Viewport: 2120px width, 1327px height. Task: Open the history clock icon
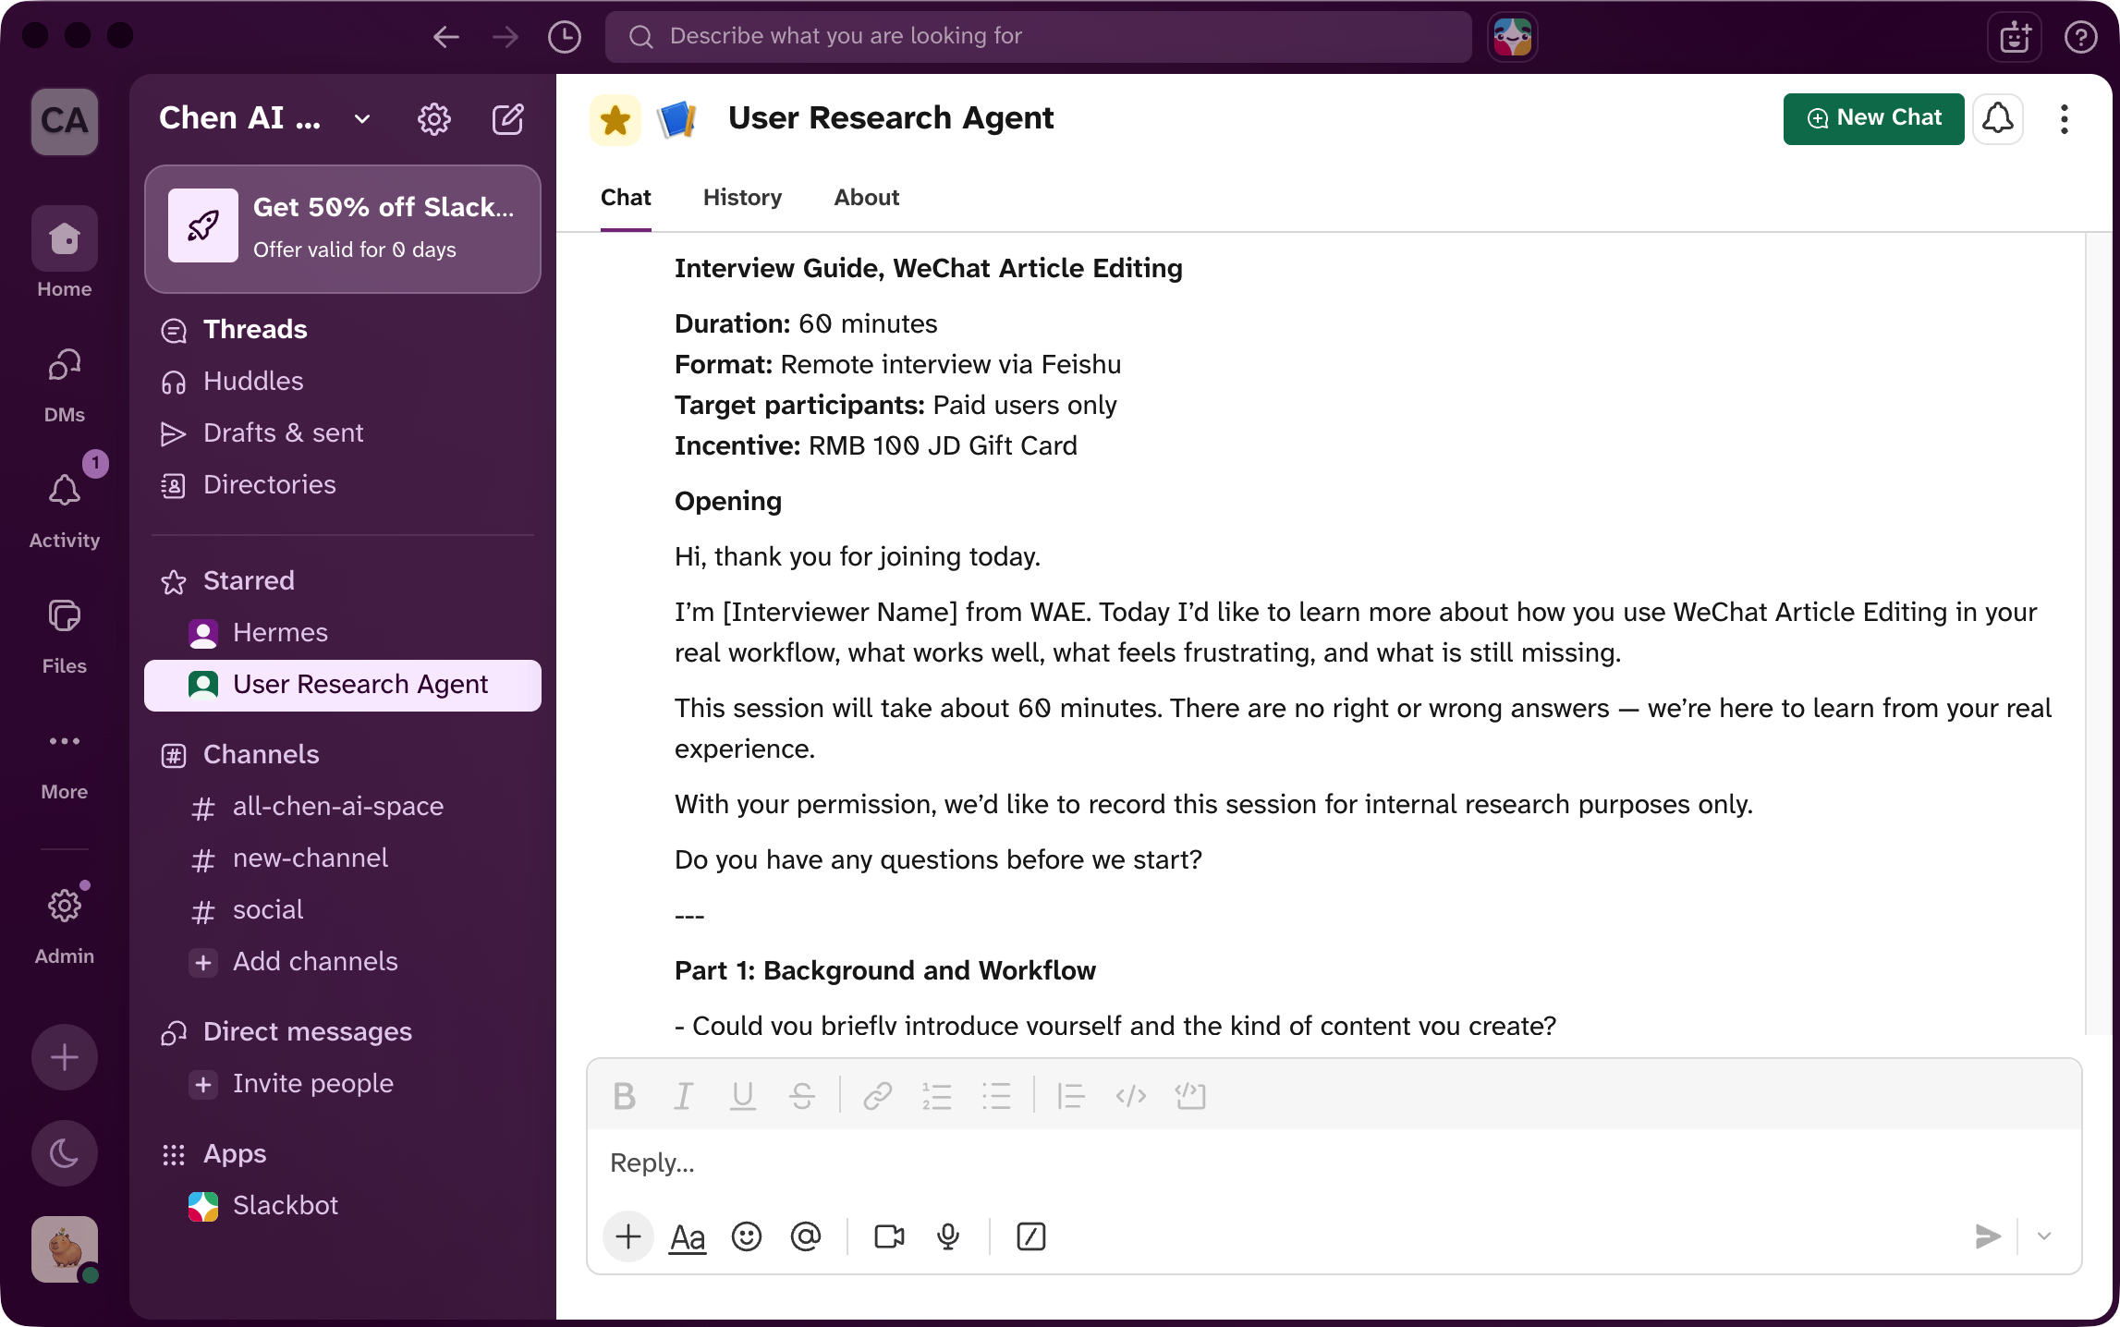point(565,37)
